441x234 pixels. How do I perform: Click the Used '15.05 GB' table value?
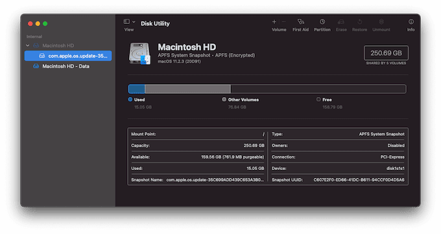(x=256, y=169)
